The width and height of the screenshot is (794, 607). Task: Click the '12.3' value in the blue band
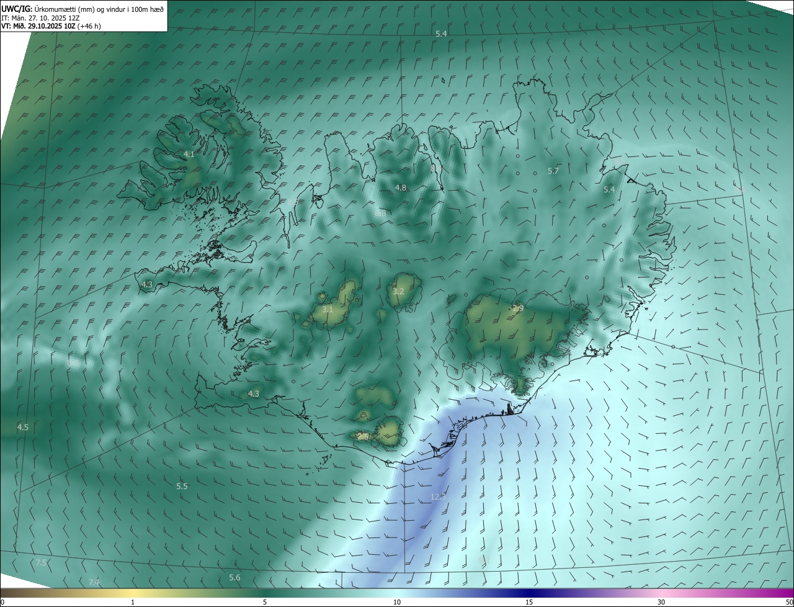coord(438,497)
